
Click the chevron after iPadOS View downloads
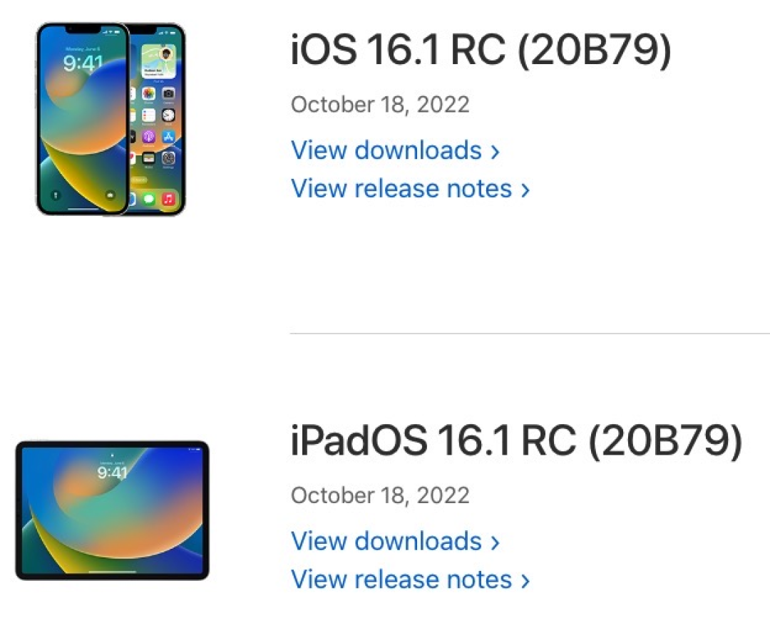click(495, 541)
